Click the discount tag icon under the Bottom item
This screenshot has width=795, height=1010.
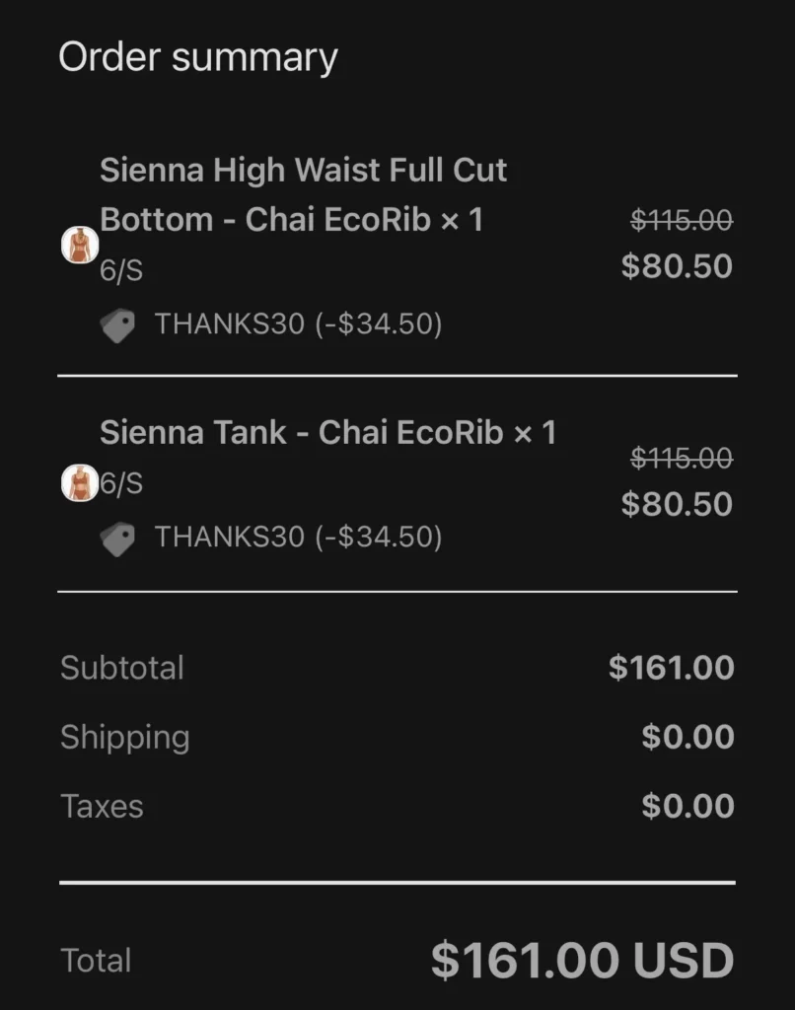tap(118, 325)
